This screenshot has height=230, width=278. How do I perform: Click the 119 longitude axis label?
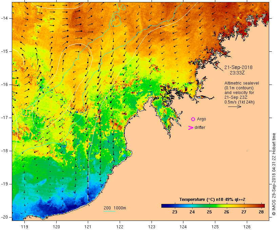[x=24, y=227]
